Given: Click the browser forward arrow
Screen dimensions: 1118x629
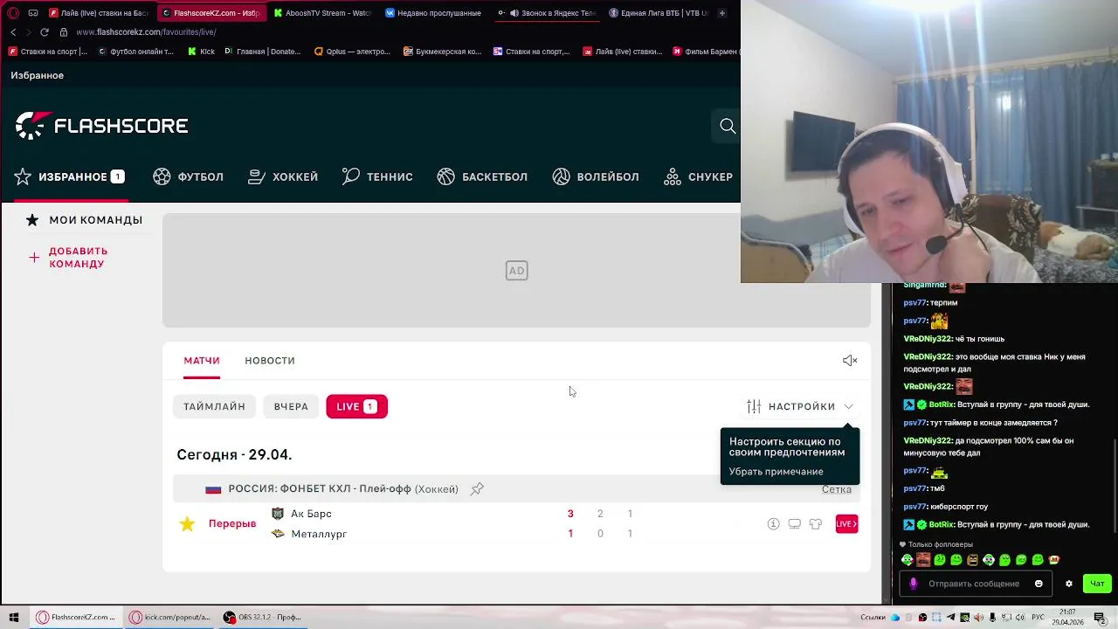Looking at the screenshot, I should point(28,32).
